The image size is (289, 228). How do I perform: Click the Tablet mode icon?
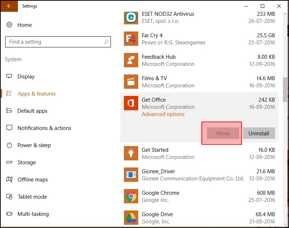click(9, 197)
